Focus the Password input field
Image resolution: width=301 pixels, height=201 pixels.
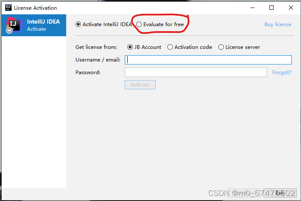coord(196,72)
